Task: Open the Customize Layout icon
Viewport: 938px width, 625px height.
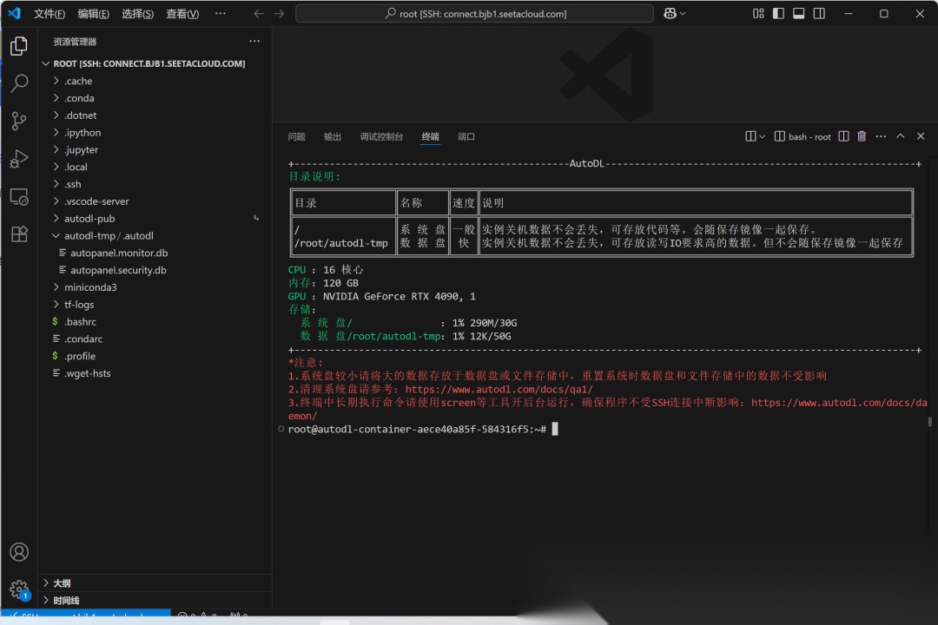Action: pyautogui.click(x=758, y=13)
